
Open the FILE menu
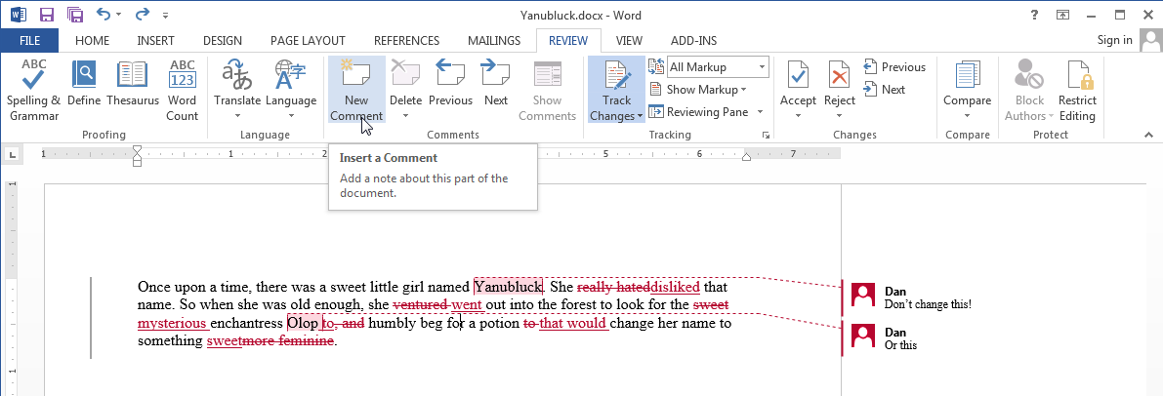(29, 40)
